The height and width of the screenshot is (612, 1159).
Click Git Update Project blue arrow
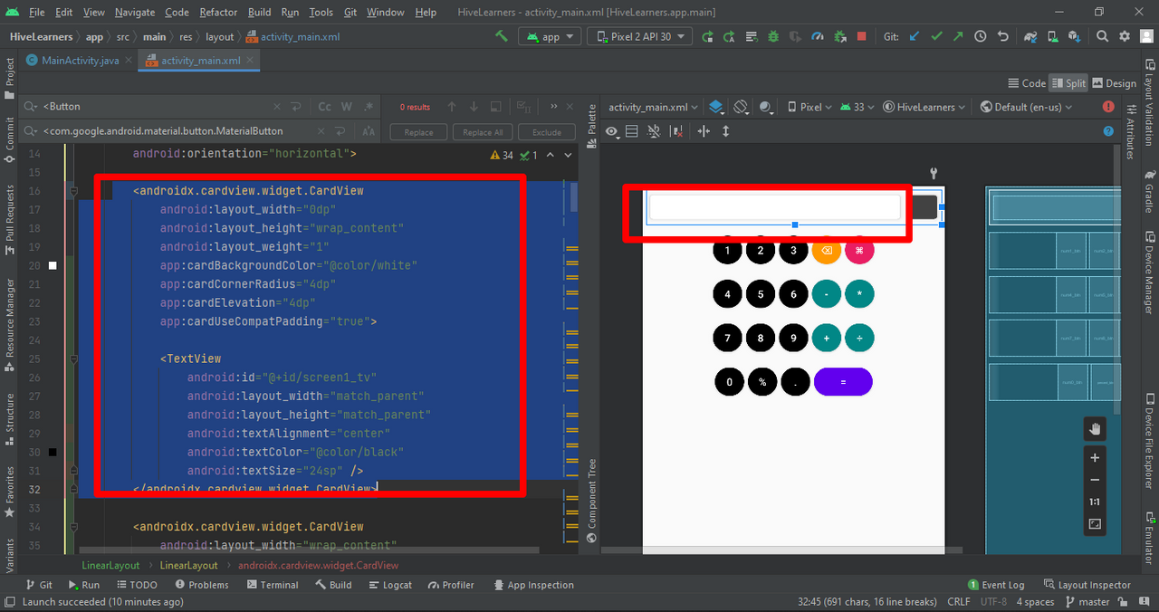point(915,36)
